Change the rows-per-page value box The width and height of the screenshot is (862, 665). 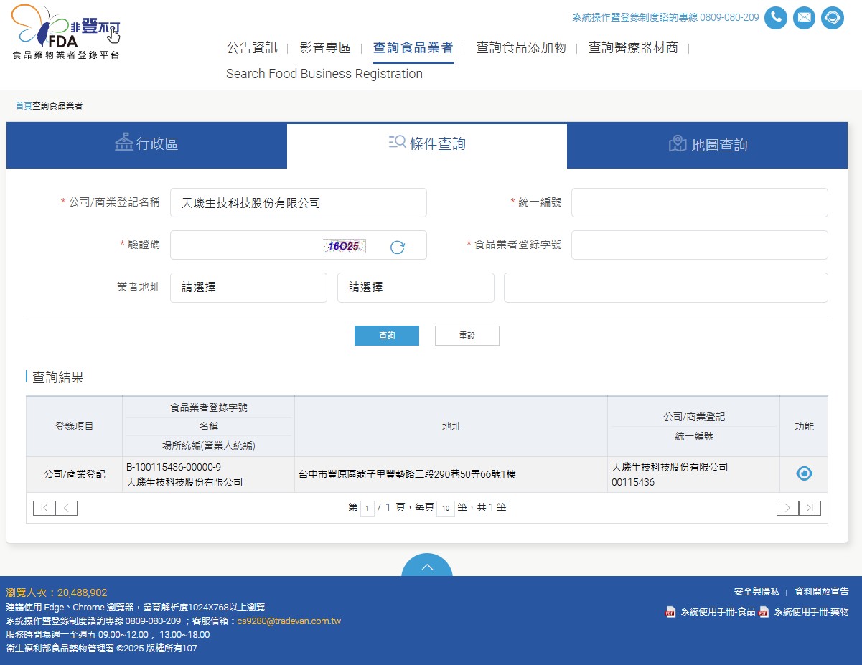[x=445, y=509]
